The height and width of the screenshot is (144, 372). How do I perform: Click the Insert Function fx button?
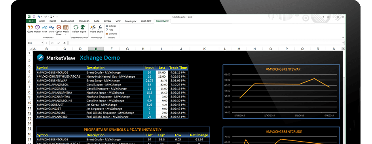click(64, 43)
